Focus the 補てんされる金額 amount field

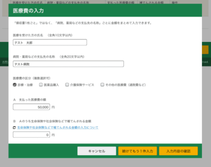[31, 135]
